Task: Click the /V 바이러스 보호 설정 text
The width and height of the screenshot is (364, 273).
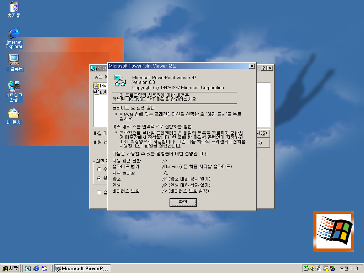Action: coord(186,191)
